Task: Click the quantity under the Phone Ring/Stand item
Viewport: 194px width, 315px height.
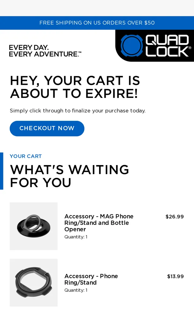Action: click(x=76, y=290)
